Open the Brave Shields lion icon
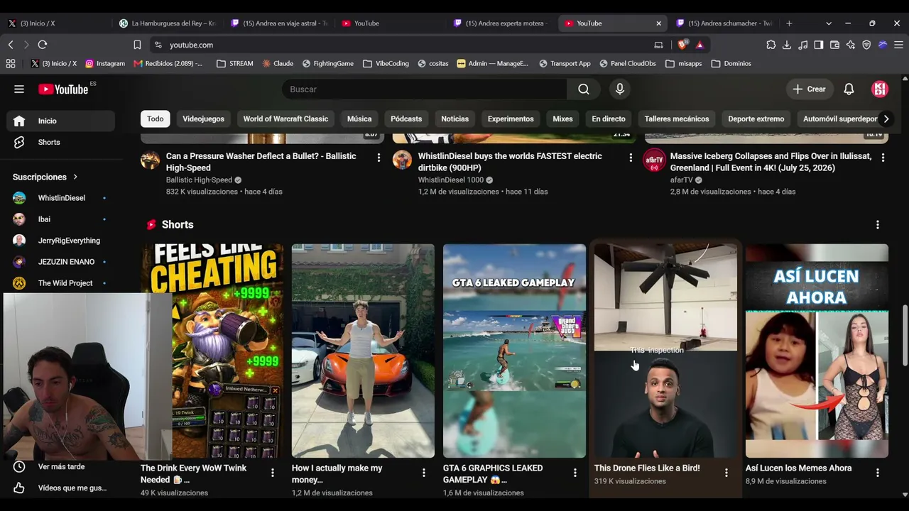This screenshot has height=511, width=909. point(682,45)
